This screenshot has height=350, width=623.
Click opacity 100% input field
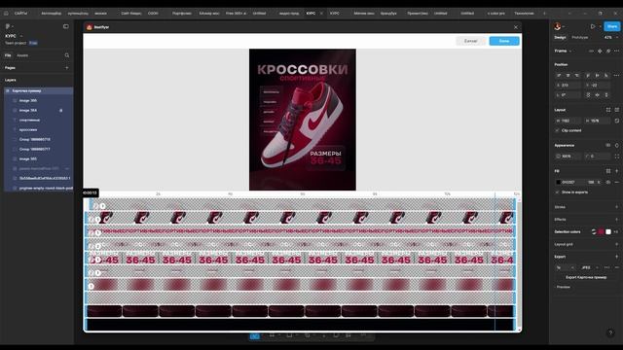pyautogui.click(x=568, y=157)
